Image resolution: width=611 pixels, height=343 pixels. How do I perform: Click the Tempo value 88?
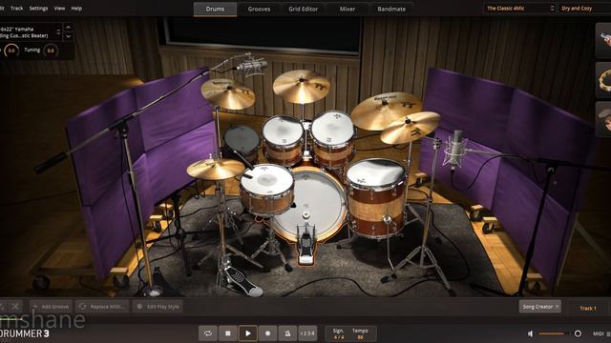tap(360, 337)
